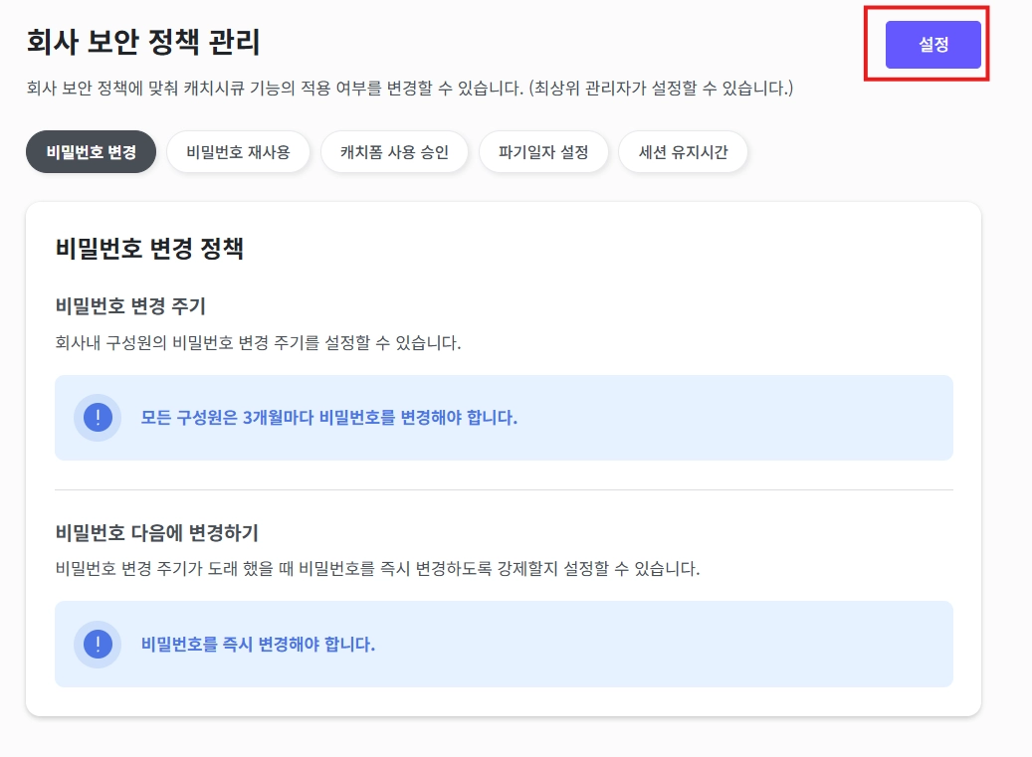1032x757 pixels.
Task: Open the 캐치폼 사용 승인 tab
Action: coord(394,152)
